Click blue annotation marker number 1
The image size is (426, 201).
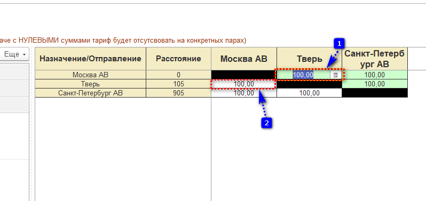pos(339,43)
